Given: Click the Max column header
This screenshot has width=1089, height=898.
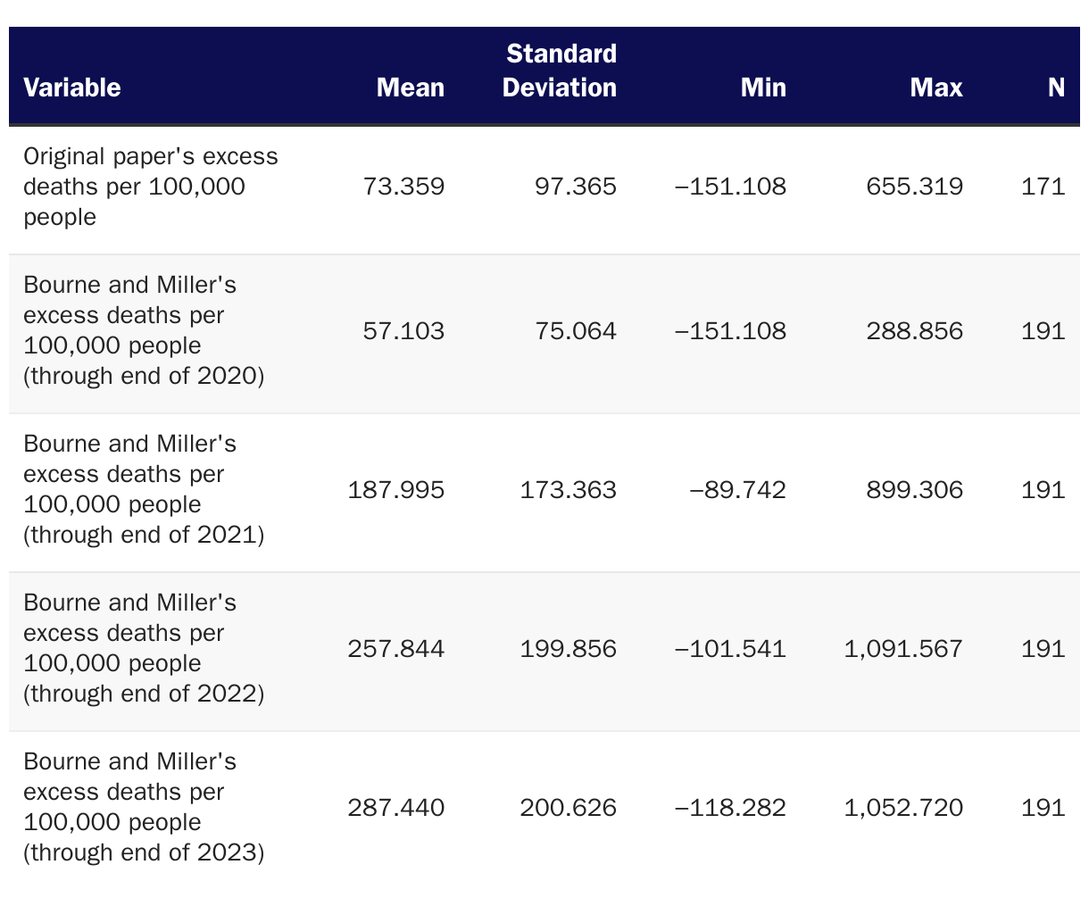Looking at the screenshot, I should coord(936,87).
